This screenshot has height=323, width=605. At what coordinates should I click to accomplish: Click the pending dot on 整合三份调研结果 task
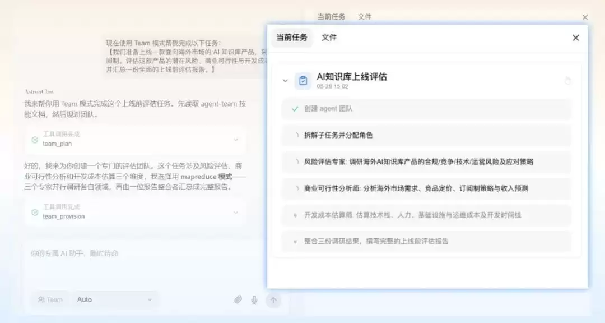click(295, 242)
